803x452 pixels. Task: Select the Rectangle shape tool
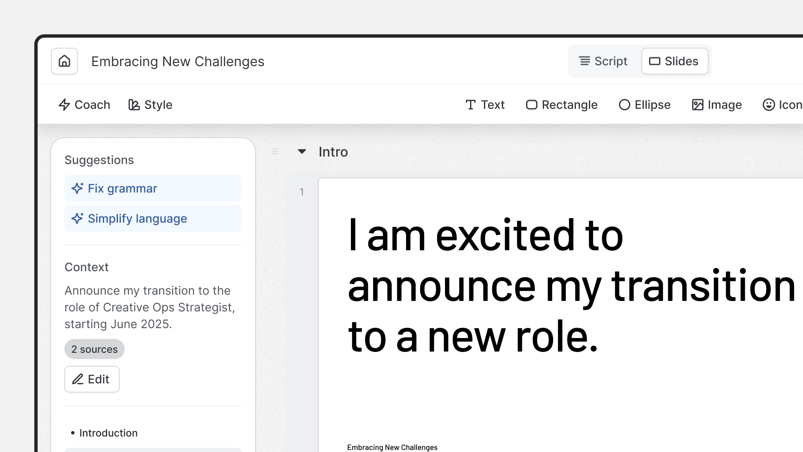coord(562,105)
